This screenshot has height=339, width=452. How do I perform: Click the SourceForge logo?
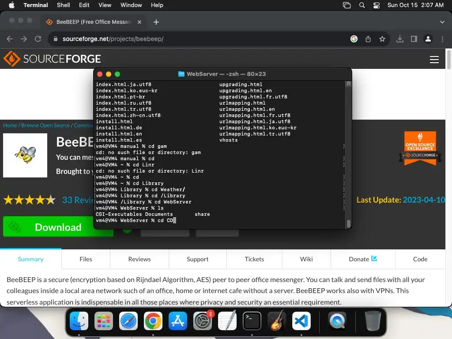pos(52,59)
